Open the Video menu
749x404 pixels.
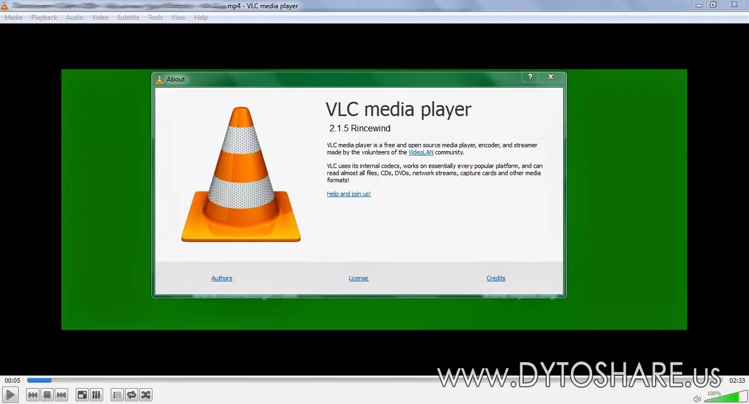click(x=100, y=18)
